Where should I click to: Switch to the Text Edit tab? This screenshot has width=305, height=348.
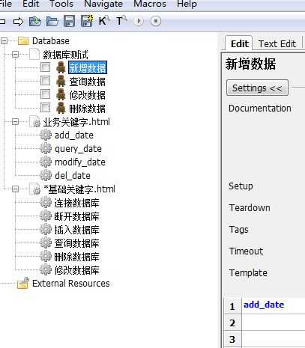tap(277, 44)
